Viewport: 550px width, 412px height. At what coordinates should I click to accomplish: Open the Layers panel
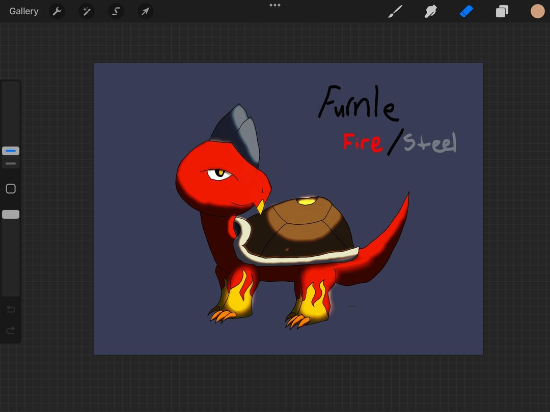502,11
